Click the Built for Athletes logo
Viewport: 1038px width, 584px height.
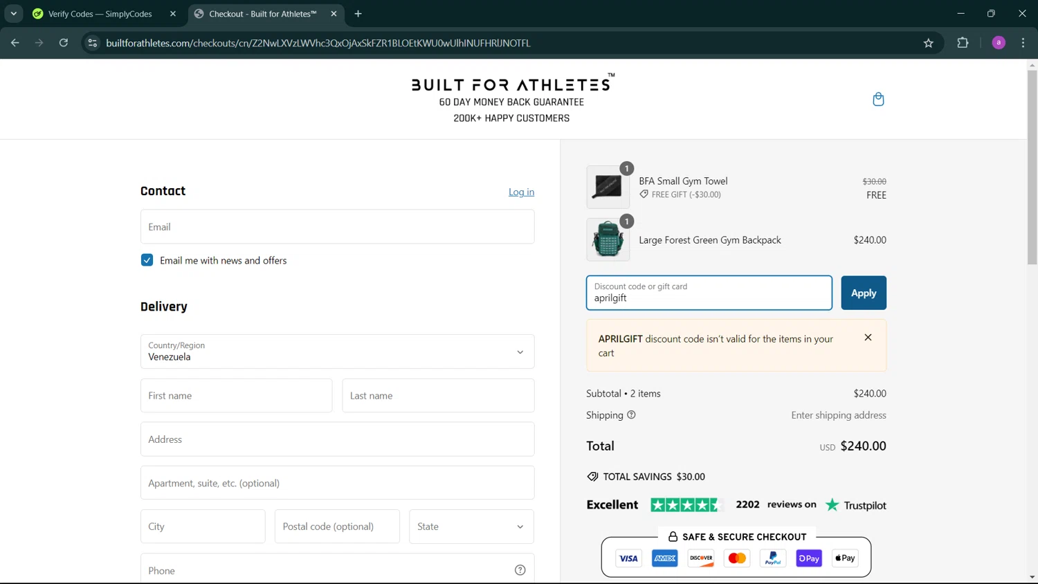click(512, 83)
